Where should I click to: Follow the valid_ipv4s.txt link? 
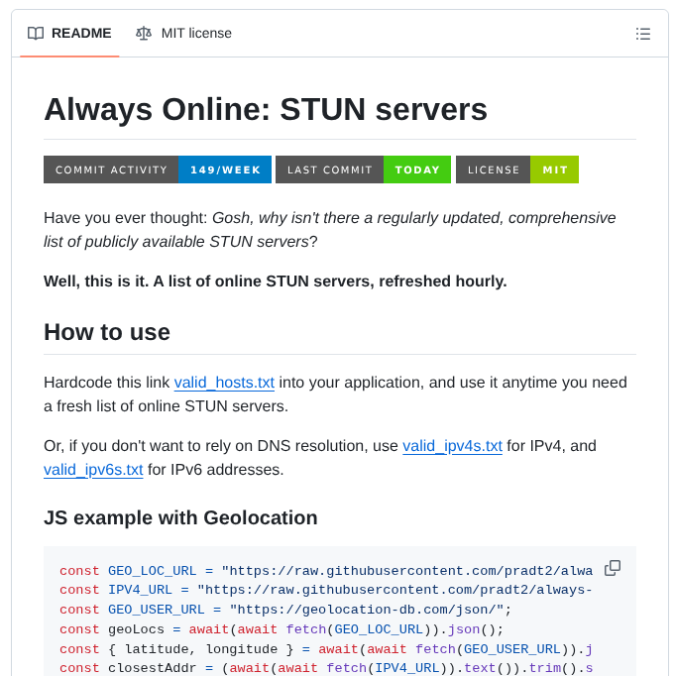452,446
